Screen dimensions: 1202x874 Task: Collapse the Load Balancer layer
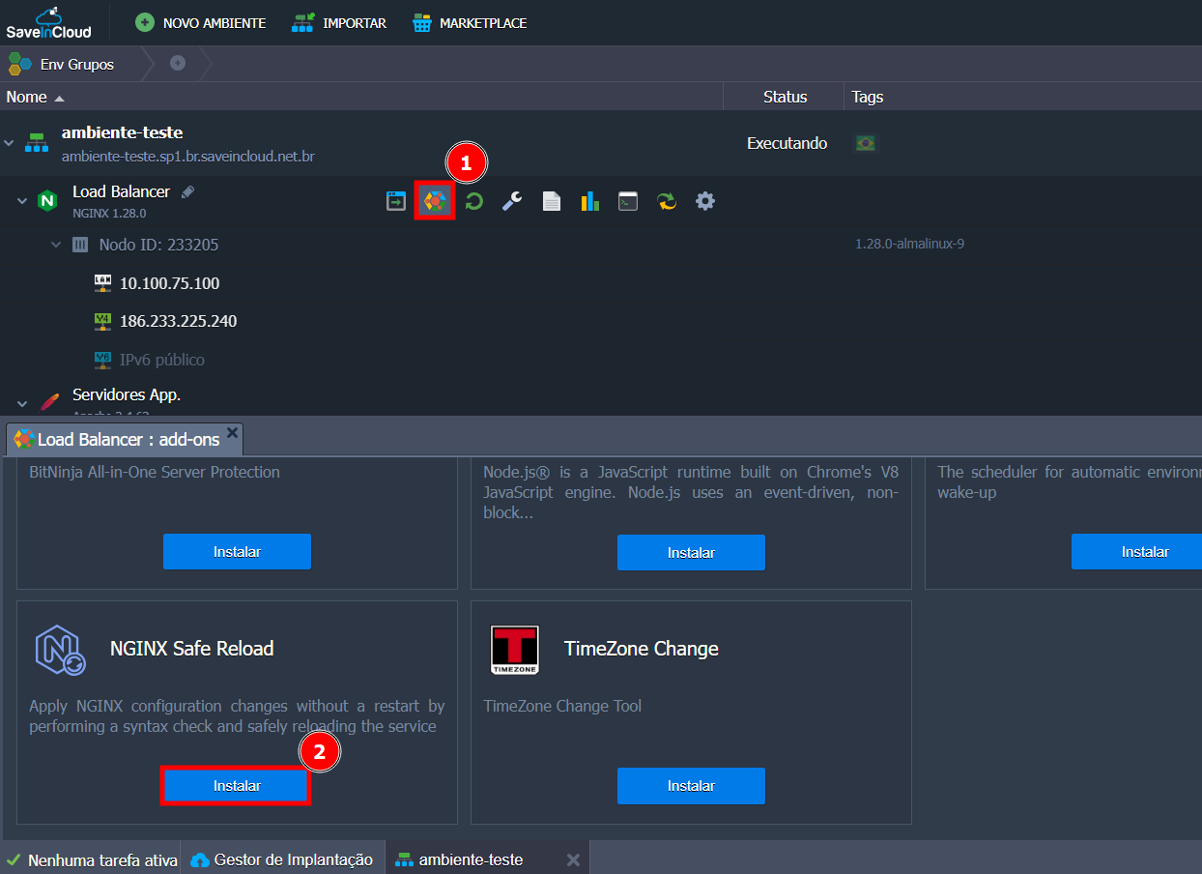22,201
